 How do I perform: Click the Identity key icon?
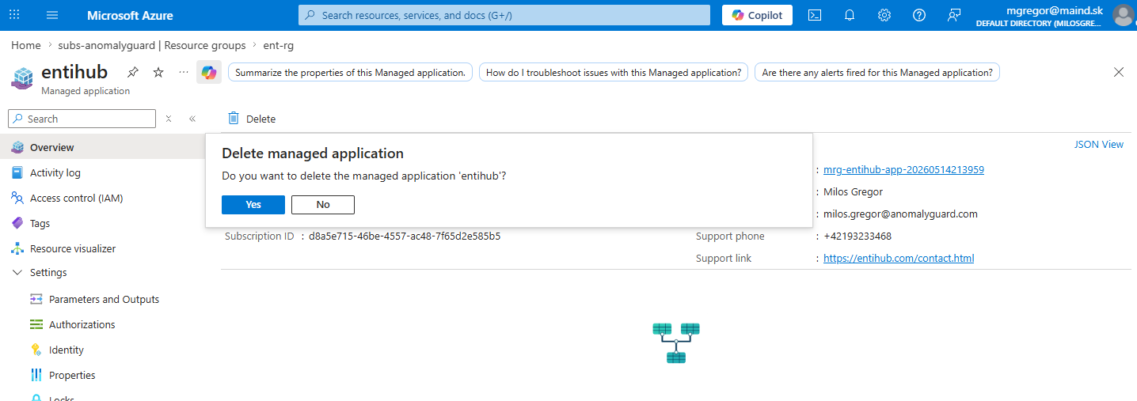36,350
